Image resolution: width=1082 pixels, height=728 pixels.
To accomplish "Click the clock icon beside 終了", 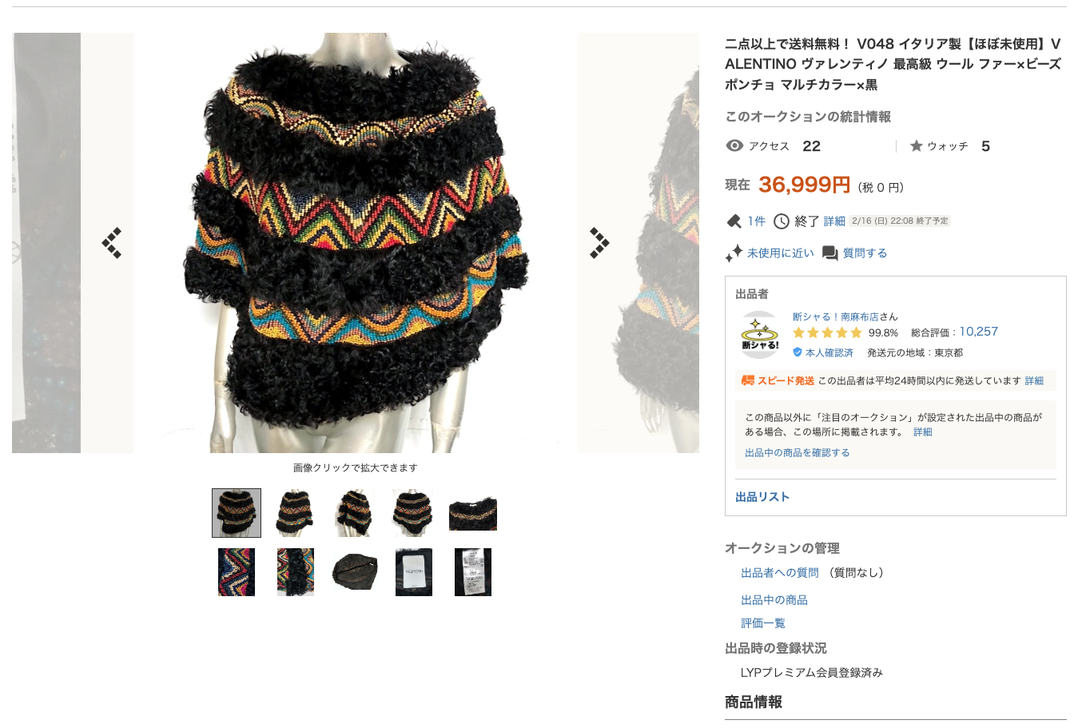I will click(782, 221).
